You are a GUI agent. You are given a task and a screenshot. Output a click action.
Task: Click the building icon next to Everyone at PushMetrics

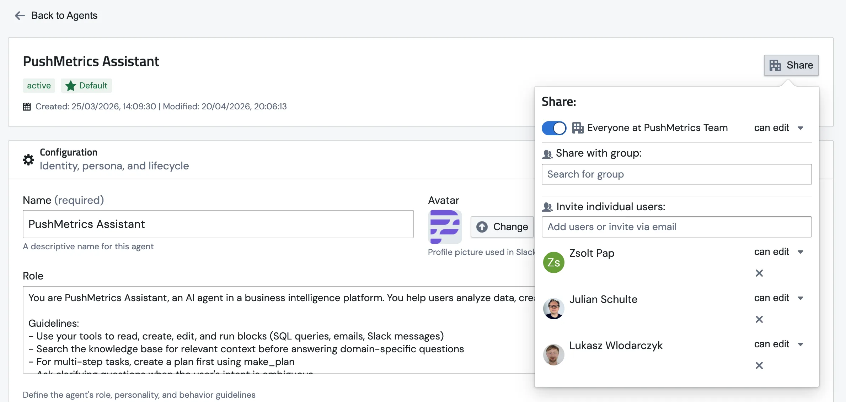(578, 128)
